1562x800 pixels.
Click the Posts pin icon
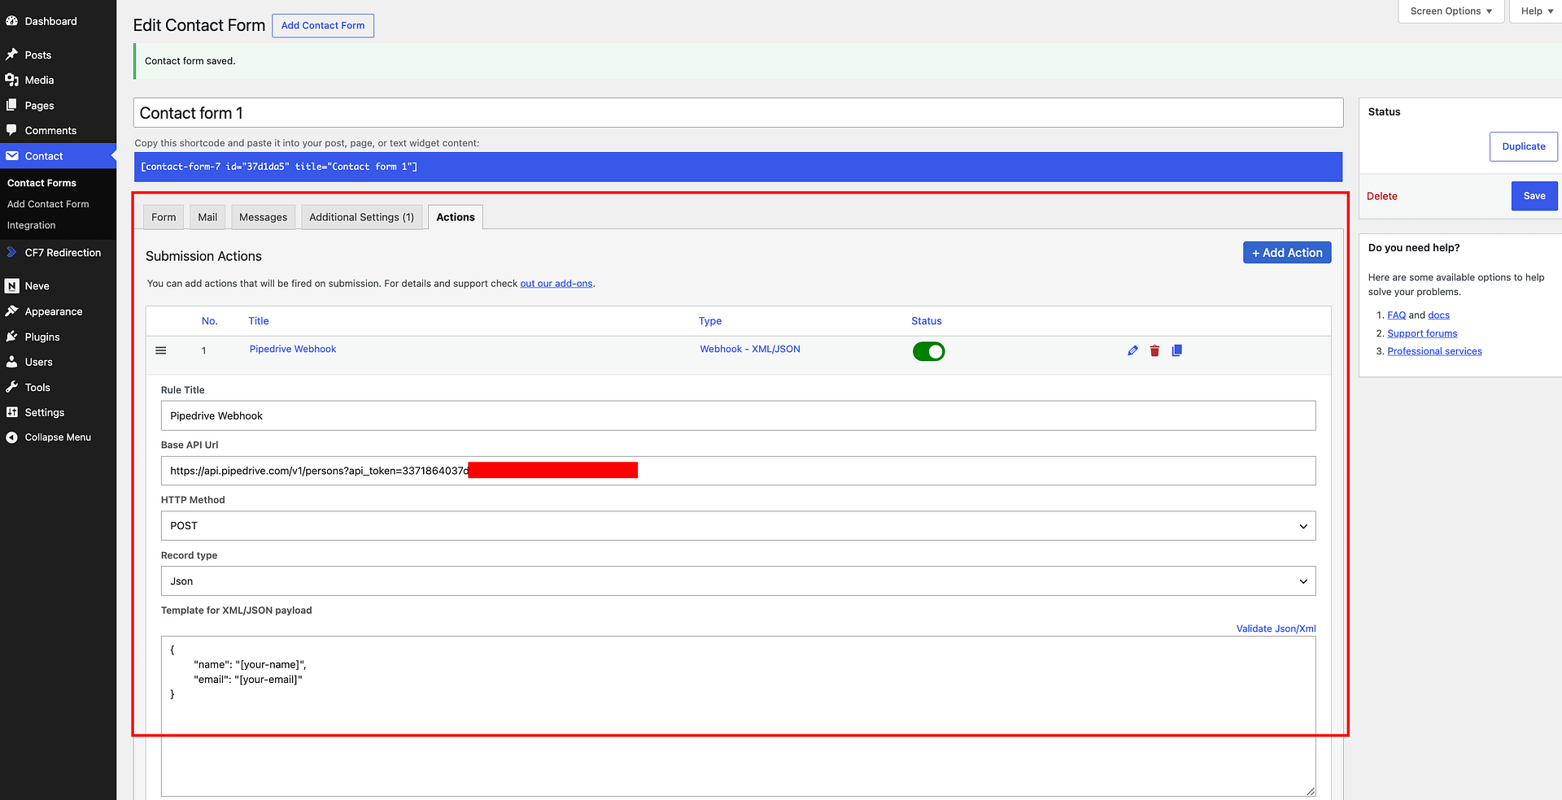(x=12, y=54)
